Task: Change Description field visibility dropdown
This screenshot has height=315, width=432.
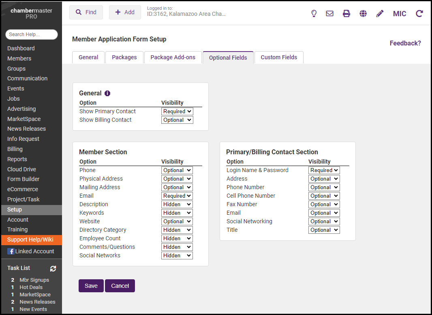Action: 177,204
